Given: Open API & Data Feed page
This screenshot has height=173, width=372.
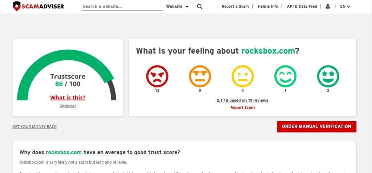Looking at the screenshot, I should (302, 7).
